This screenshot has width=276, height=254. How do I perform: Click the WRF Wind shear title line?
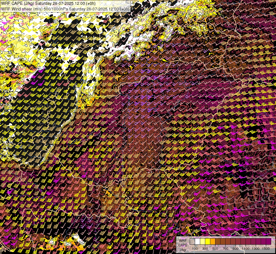coord(65,9)
